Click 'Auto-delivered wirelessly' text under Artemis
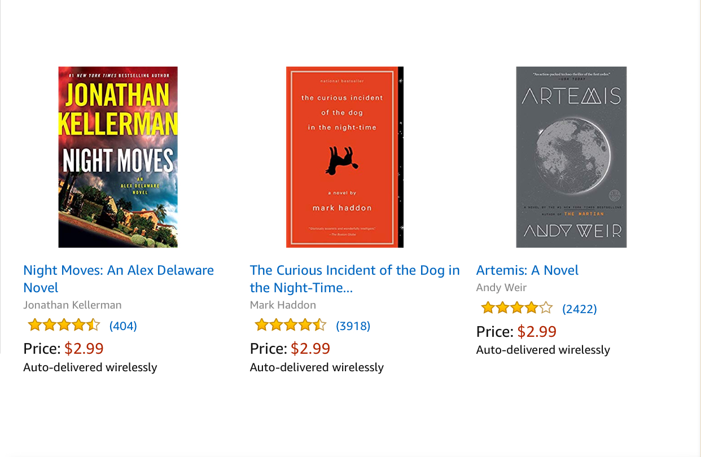Image resolution: width=701 pixels, height=457 pixels. pos(543,350)
